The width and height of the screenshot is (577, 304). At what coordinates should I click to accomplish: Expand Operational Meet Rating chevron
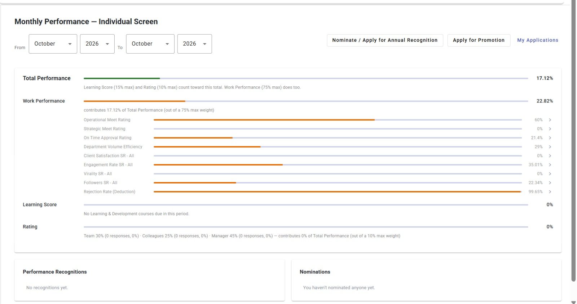[550, 120]
